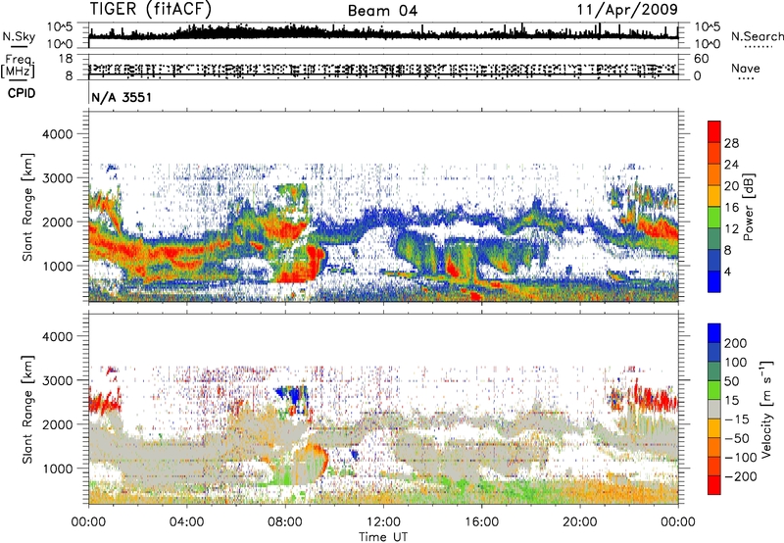Click the Freq. [MHz] axis label
The image size is (784, 543).
18,67
